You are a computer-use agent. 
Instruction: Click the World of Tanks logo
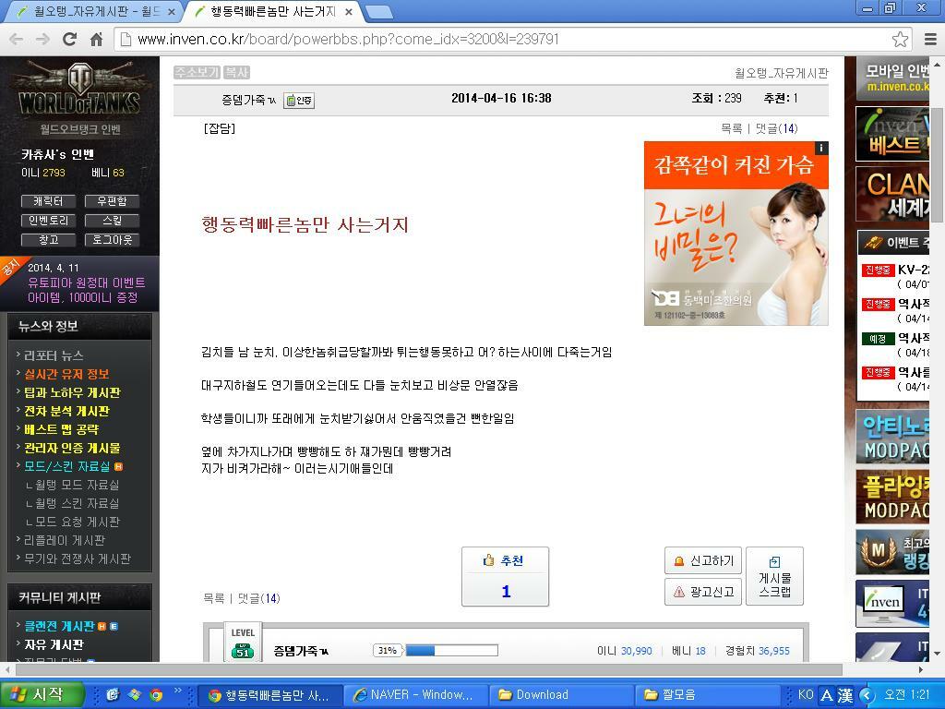click(79, 88)
